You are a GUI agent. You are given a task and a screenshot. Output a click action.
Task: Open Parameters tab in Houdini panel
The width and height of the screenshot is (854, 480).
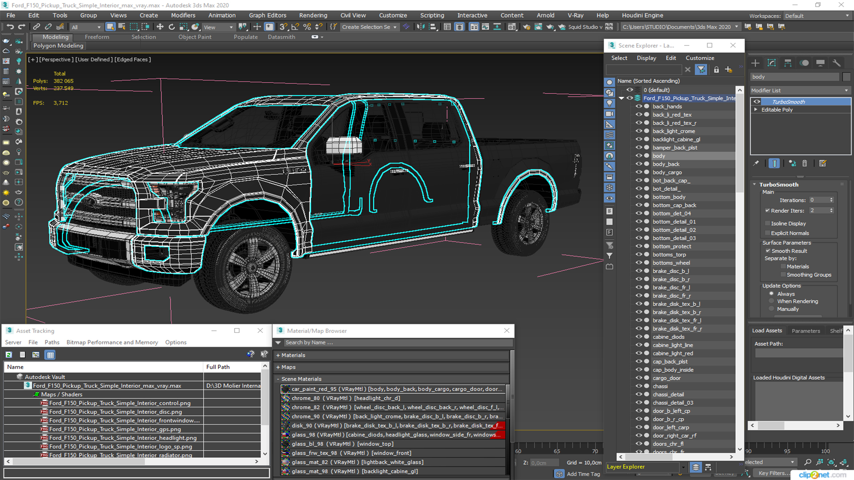(806, 331)
